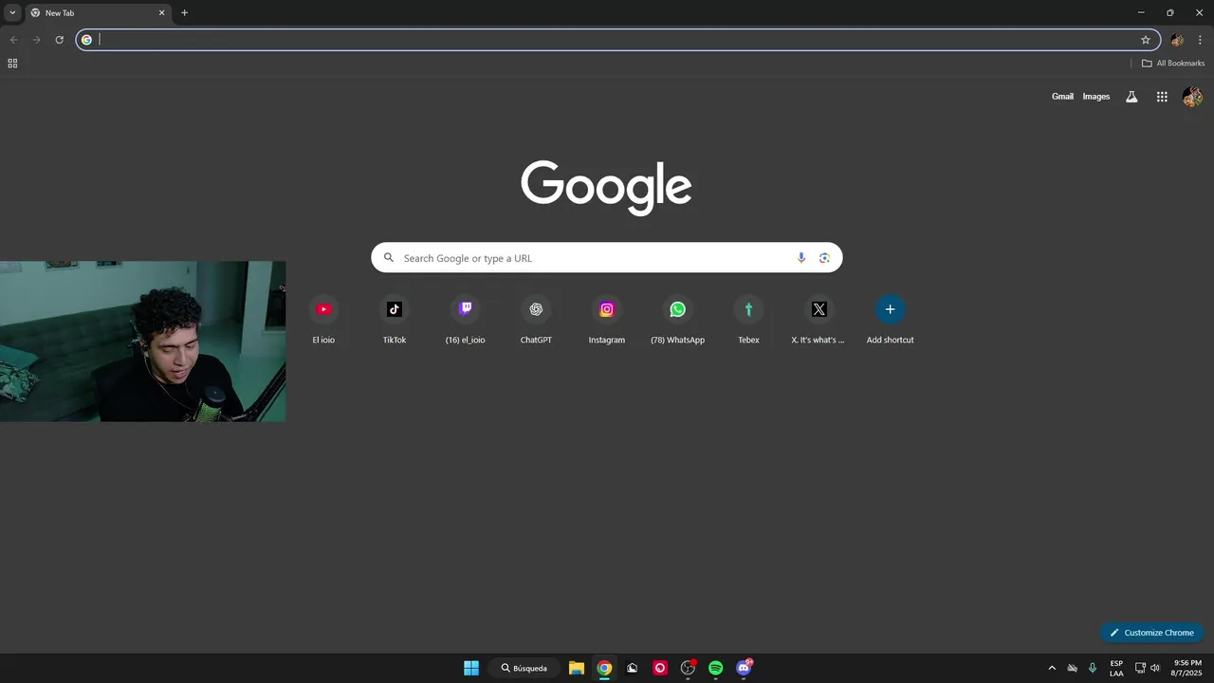Open a new tab with the plus button
Screen dimensions: 1214x683
click(x=184, y=13)
